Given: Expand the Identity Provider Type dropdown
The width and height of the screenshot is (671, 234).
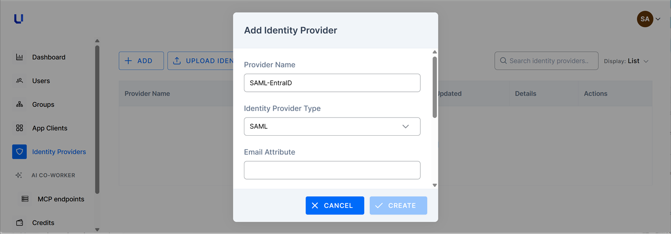Looking at the screenshot, I should click(332, 127).
